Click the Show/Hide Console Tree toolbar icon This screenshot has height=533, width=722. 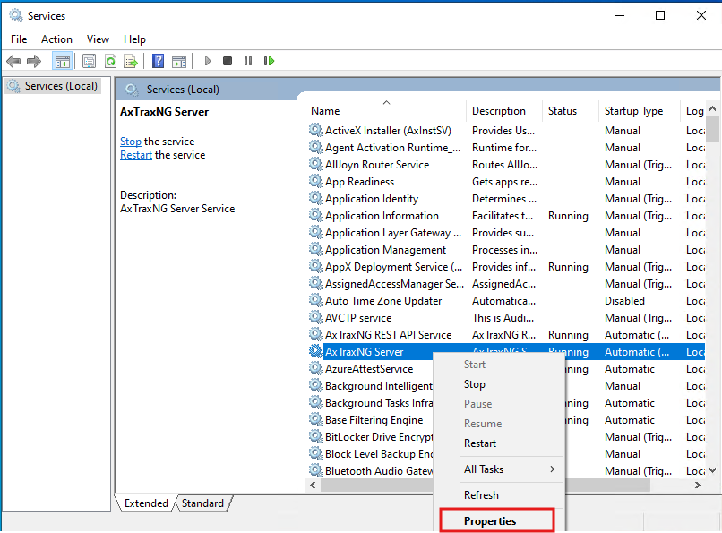62,61
